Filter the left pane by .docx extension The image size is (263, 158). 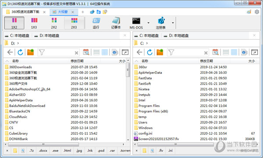[x=43, y=151]
